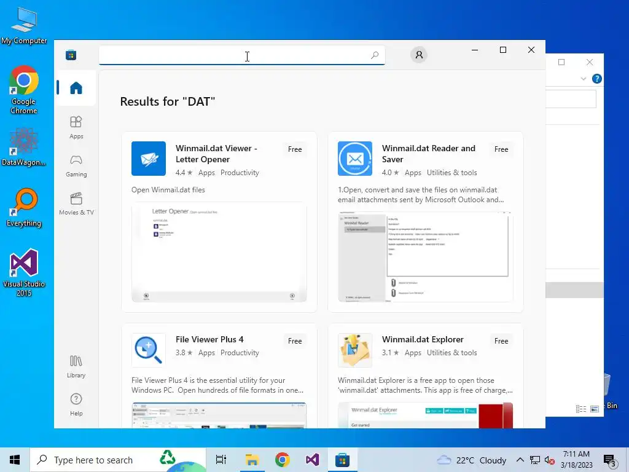Screen dimensions: 629x472
Task: Click Free button for File Viewer Plus 4
Action: [x=295, y=341]
